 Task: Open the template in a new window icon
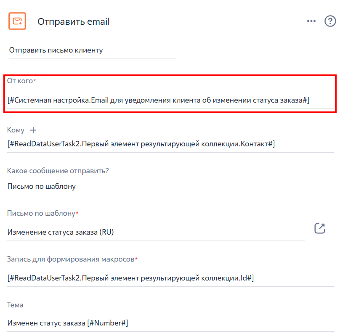320,228
